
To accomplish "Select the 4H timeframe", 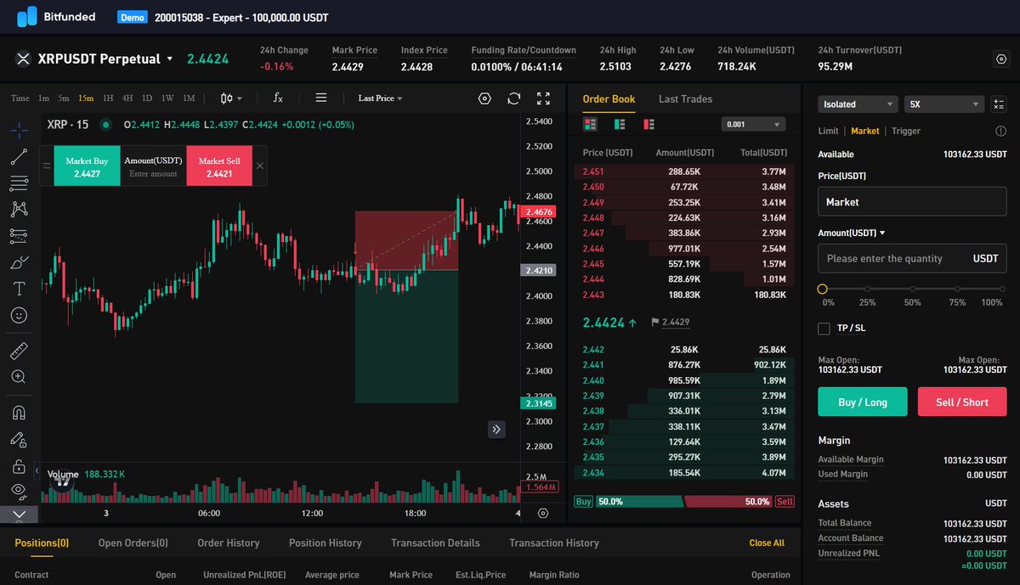I will (x=127, y=98).
